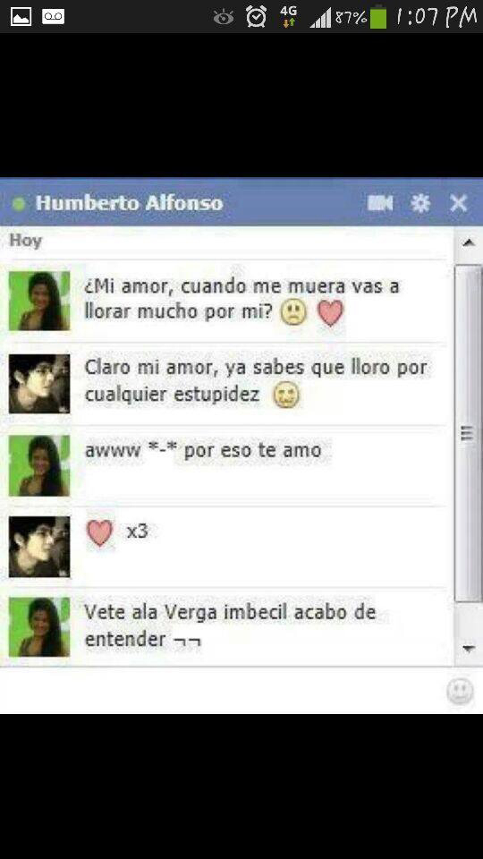Click the chat scrollbar thumb
This screenshot has height=859, width=483.
[x=469, y=434]
